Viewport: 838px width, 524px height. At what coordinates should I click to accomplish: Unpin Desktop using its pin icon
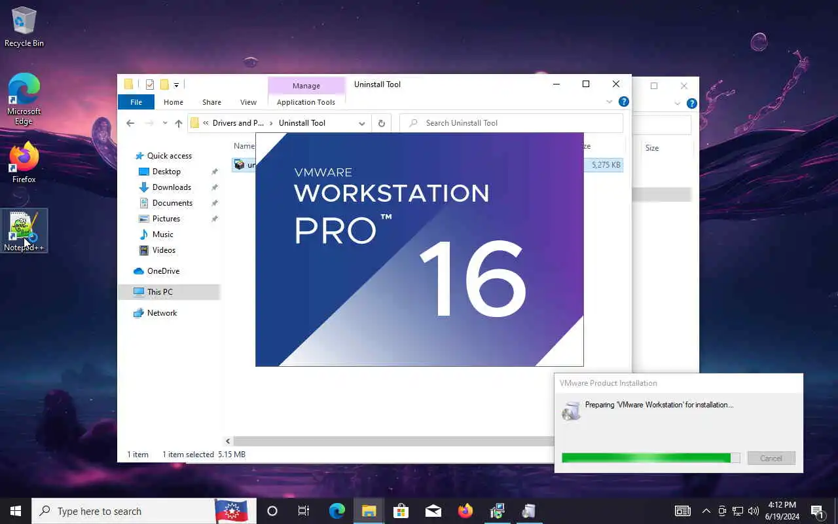click(214, 172)
